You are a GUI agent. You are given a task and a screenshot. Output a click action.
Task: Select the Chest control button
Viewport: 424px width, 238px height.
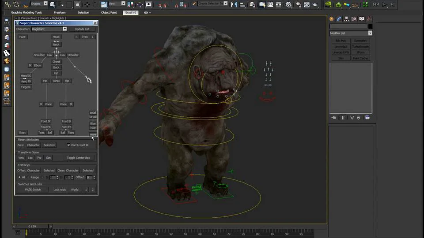pos(56,62)
